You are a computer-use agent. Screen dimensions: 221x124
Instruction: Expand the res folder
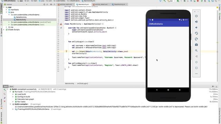point(6,27)
